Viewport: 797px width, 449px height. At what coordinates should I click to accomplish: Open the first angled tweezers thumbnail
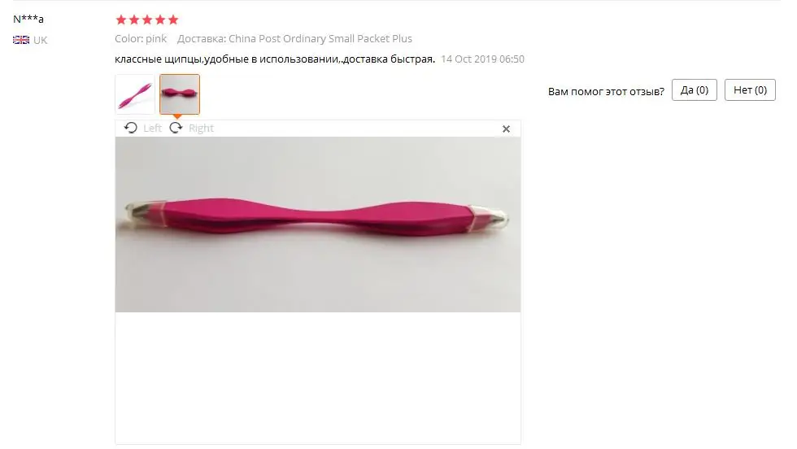[x=135, y=94]
